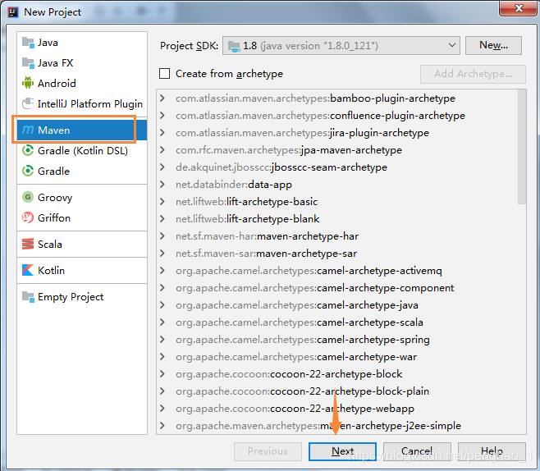Click the IntelliJ Platform Plugin icon

click(28, 103)
